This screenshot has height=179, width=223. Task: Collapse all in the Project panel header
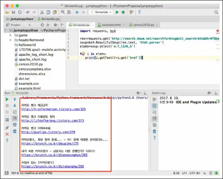click(48, 25)
